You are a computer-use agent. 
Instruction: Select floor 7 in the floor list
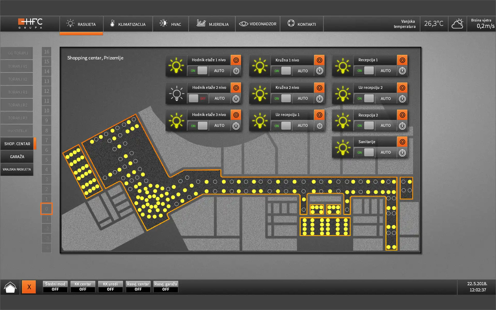pos(46,140)
